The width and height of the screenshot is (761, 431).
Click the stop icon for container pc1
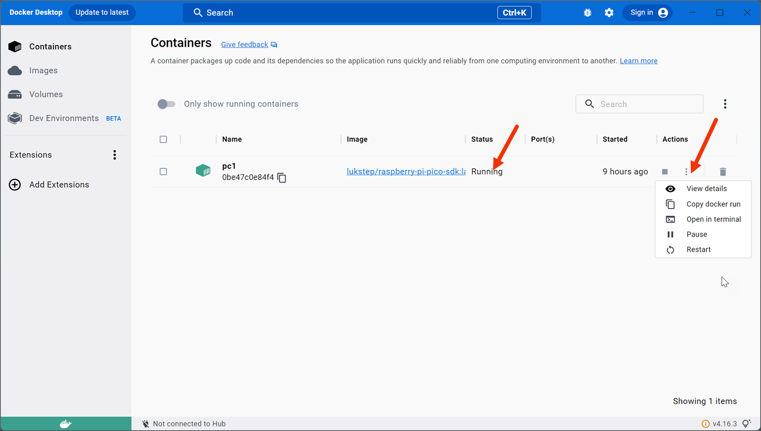665,172
